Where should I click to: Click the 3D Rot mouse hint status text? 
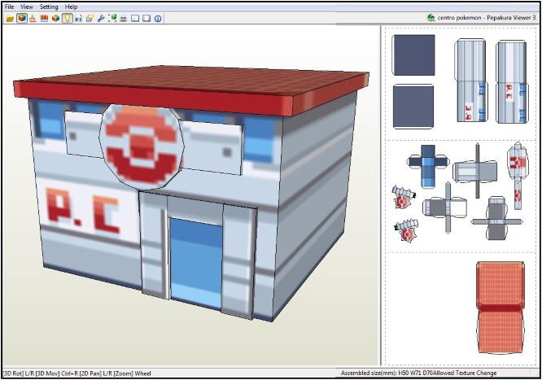pyautogui.click(x=76, y=373)
